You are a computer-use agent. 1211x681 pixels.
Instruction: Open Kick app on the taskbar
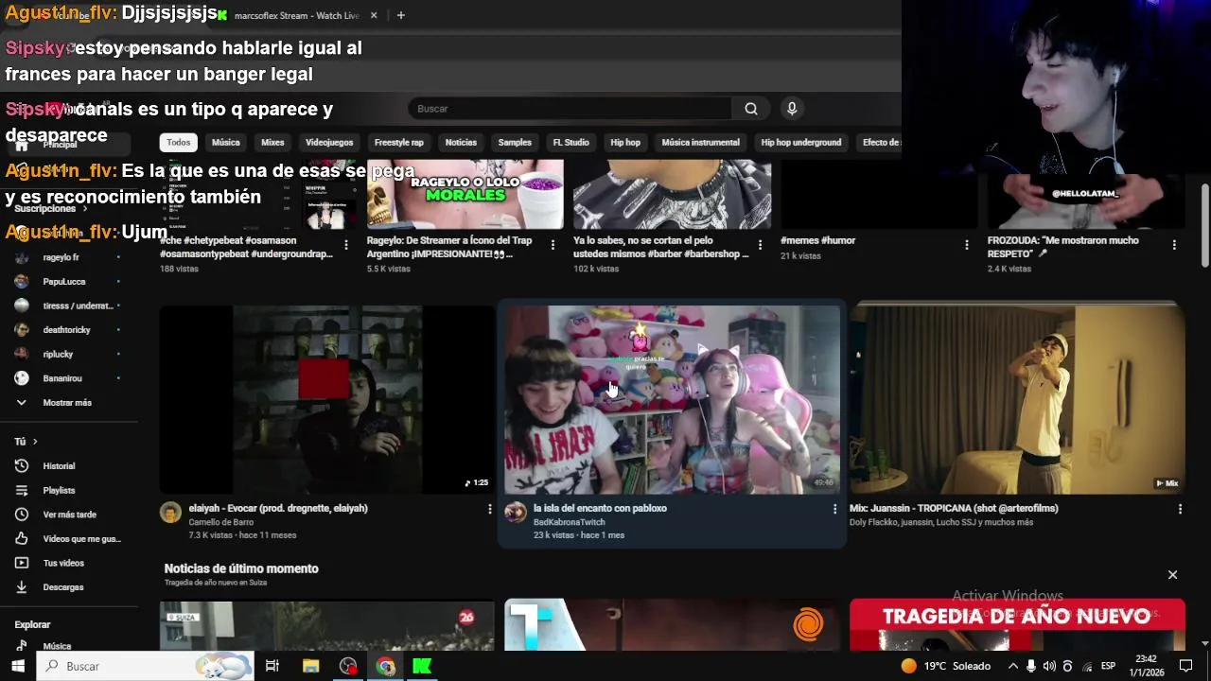point(422,666)
